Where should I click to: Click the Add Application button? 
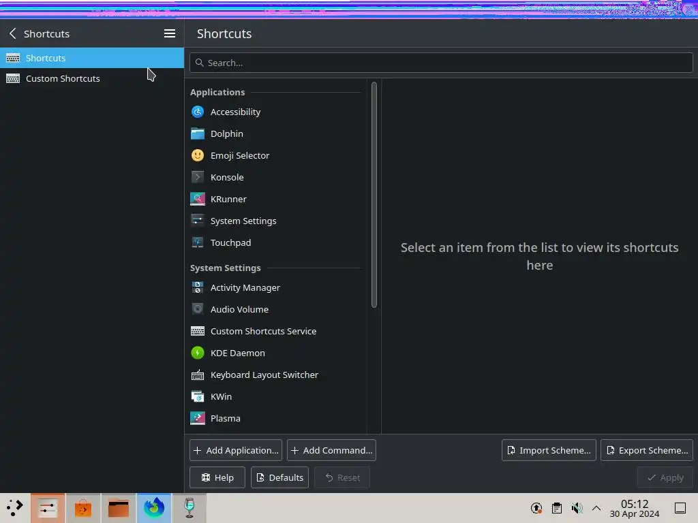pyautogui.click(x=235, y=450)
